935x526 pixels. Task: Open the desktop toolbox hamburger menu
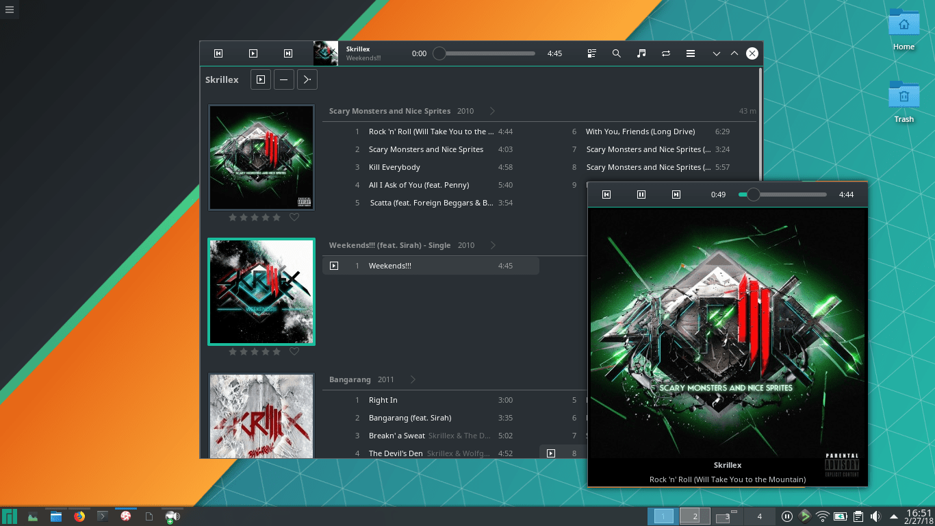[10, 10]
